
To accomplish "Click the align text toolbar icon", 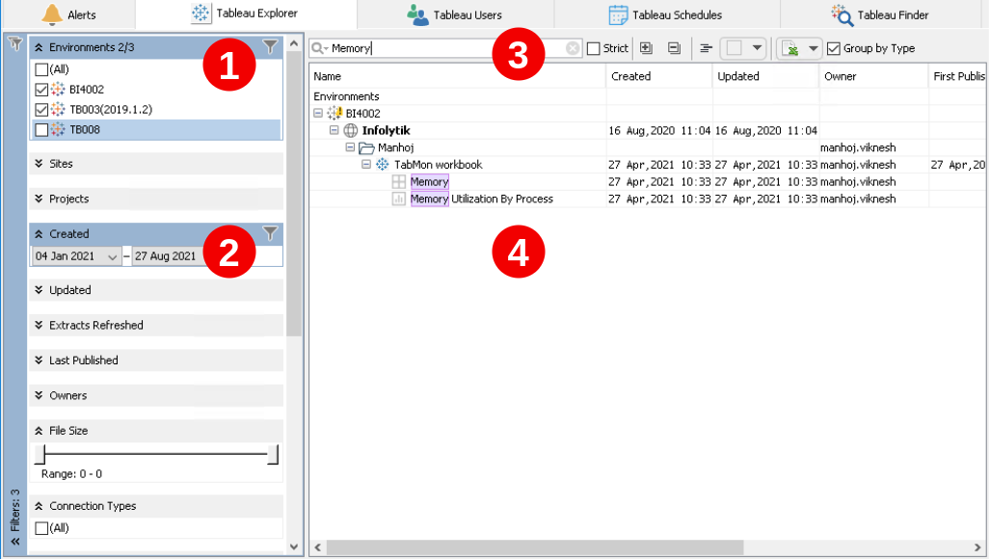I will click(706, 48).
